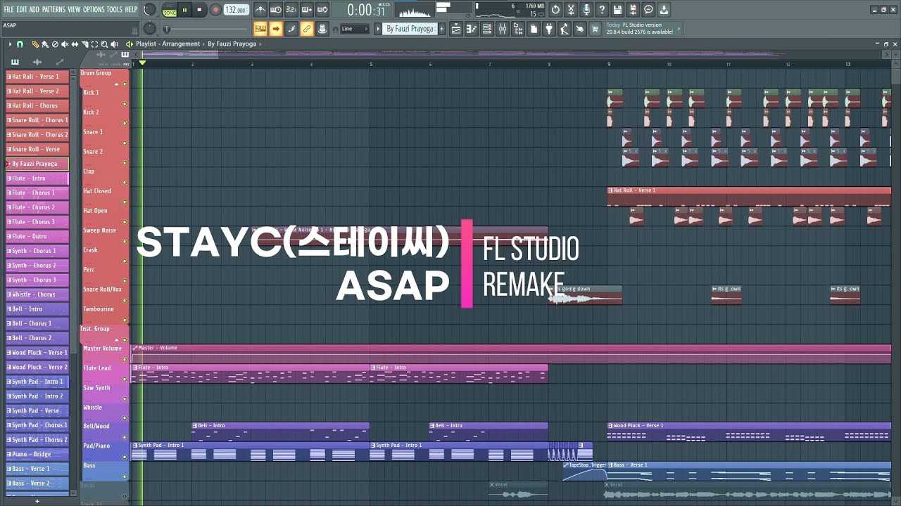The width and height of the screenshot is (901, 506).
Task: Stop playback with stop button
Action: tap(199, 10)
